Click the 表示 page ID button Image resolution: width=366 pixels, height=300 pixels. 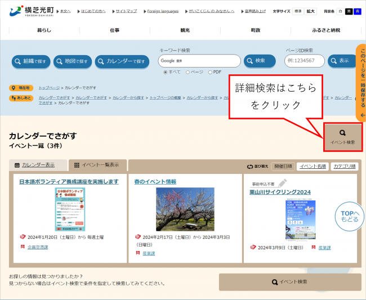tap(342, 60)
